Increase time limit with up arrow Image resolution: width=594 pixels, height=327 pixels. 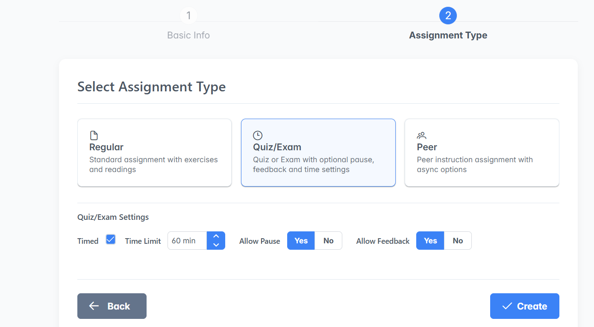coord(216,236)
